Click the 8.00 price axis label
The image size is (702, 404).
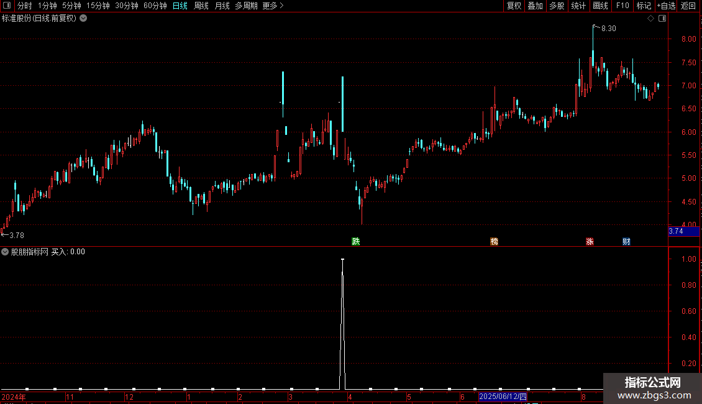coord(688,39)
